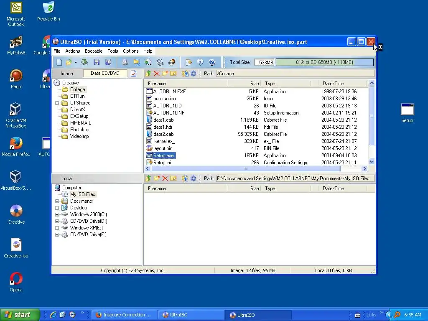Click the CD capacity usage bar

click(x=324, y=62)
